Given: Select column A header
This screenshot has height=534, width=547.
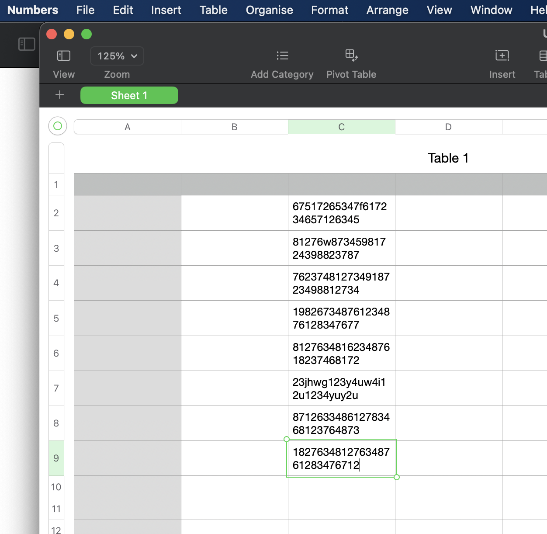Looking at the screenshot, I should 128,127.
